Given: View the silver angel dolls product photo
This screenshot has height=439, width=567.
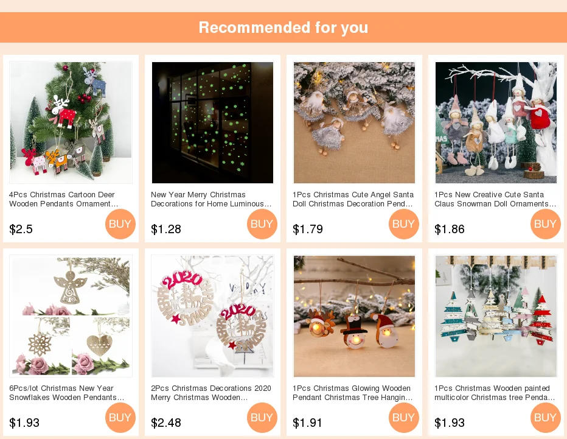Looking at the screenshot, I should [354, 122].
